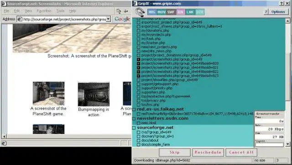Click the new/new_projects.php list entry
The width and height of the screenshot is (292, 165).
(159, 47)
